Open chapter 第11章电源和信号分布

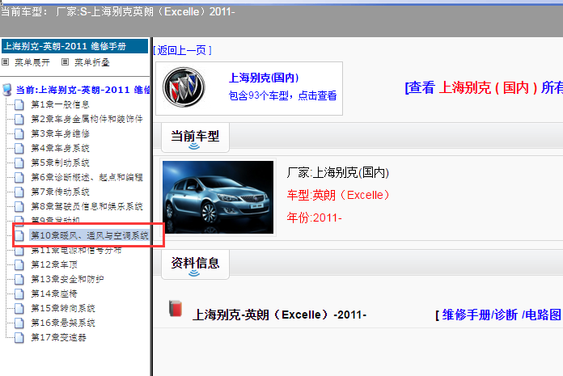pos(76,250)
